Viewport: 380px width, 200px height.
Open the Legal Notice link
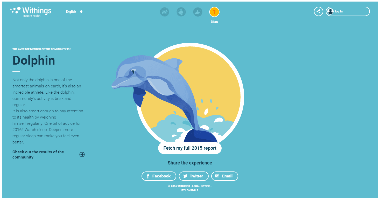coord(201,186)
